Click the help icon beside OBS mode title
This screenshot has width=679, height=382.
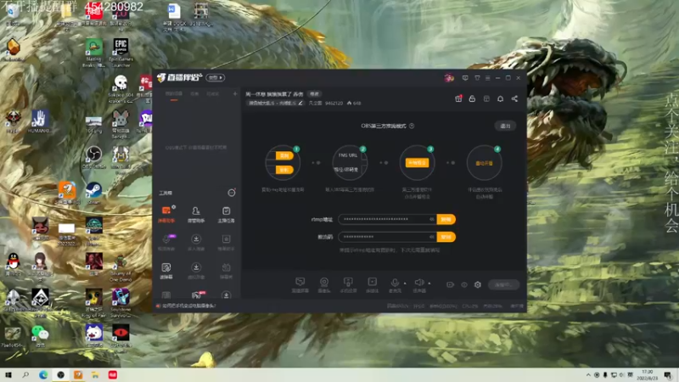coord(412,126)
